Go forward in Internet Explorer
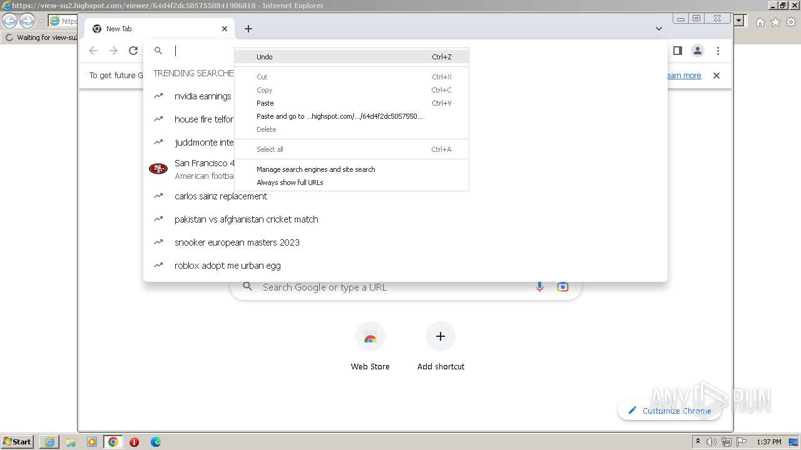This screenshot has width=801, height=450. pos(27,21)
